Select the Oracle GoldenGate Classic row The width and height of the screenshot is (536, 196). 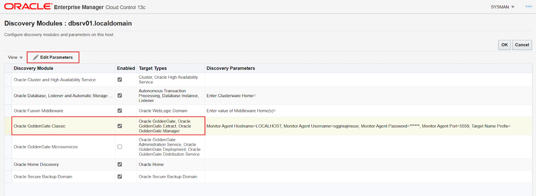tap(268, 126)
